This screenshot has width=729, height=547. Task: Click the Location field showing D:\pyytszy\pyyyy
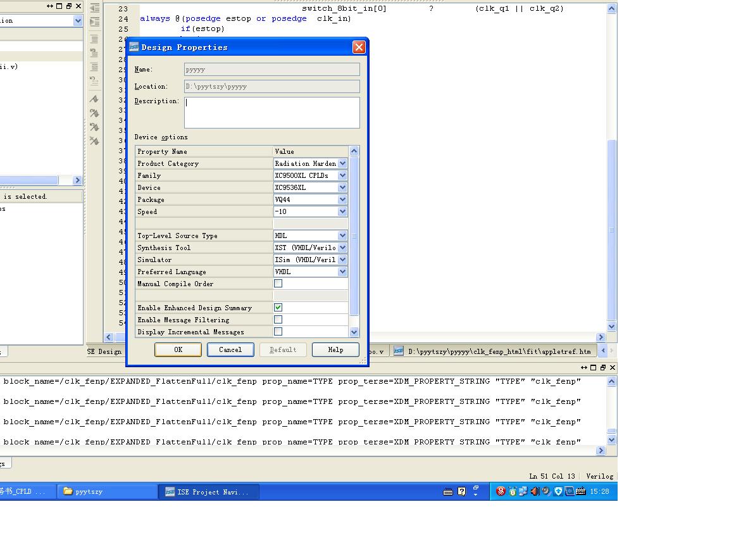pyautogui.click(x=272, y=86)
